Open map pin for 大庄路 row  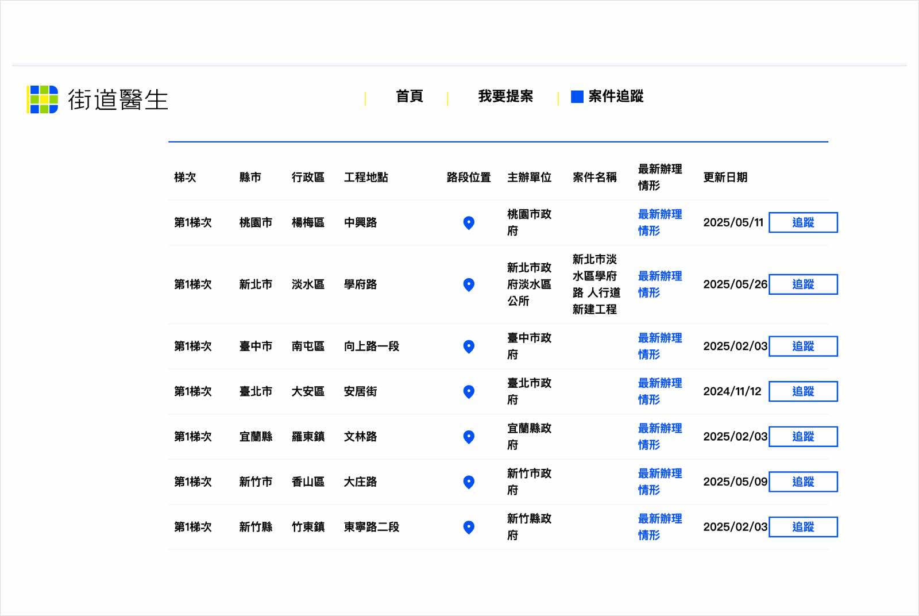pyautogui.click(x=469, y=482)
